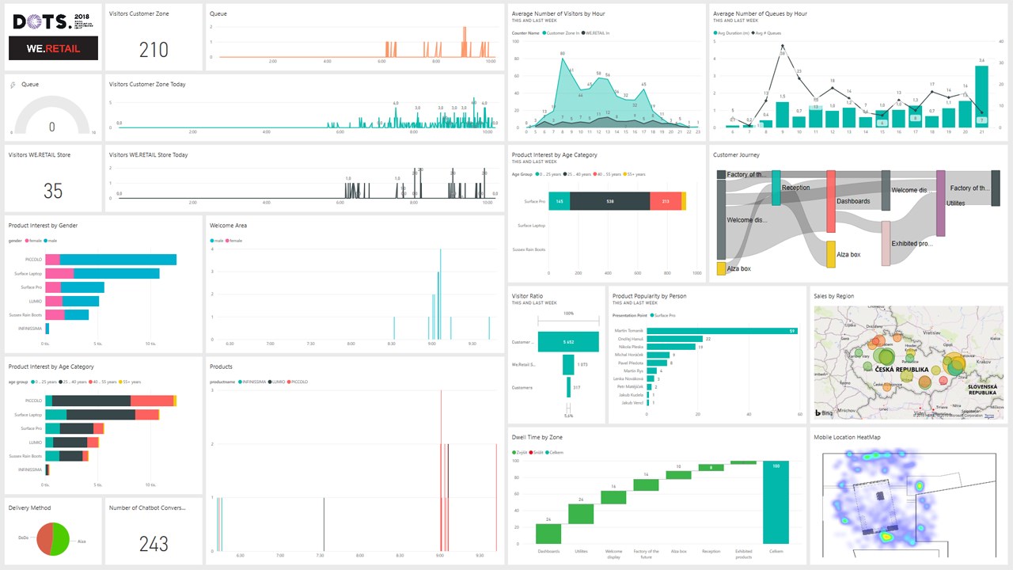1013x570 pixels.
Task: Click the Visitors Customer Zone value 210
Action: pyautogui.click(x=154, y=50)
